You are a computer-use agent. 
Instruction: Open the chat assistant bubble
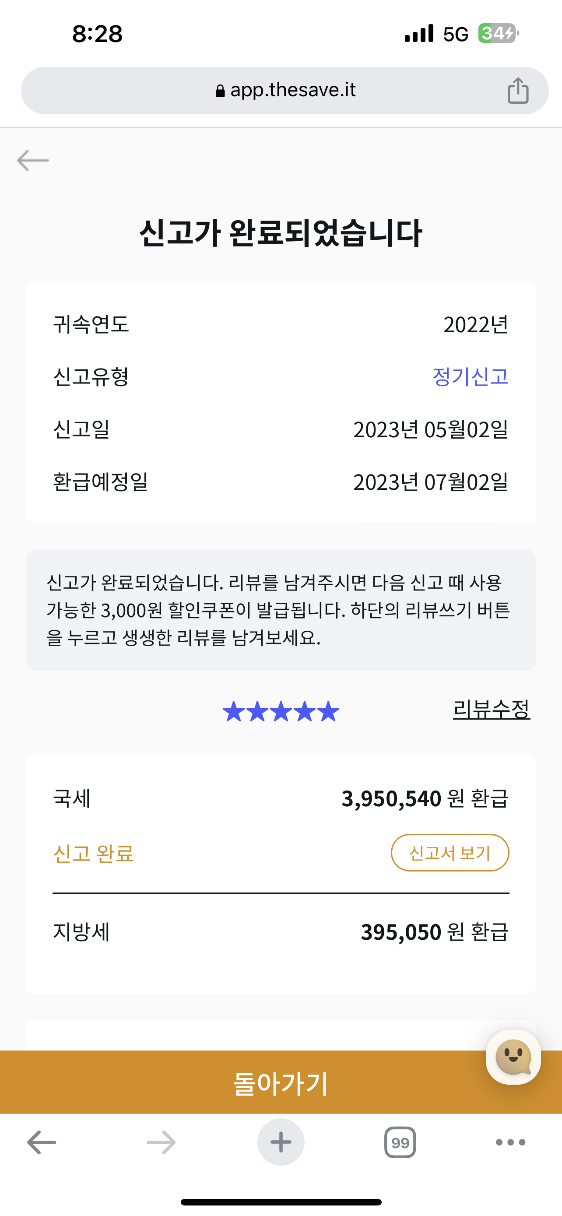point(513,1057)
